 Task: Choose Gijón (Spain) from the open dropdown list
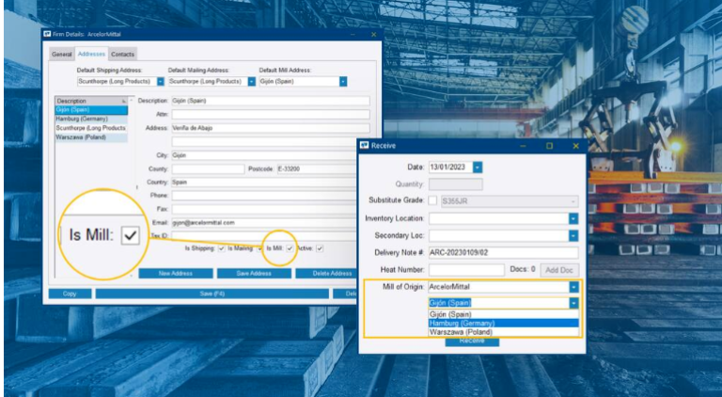click(x=503, y=314)
